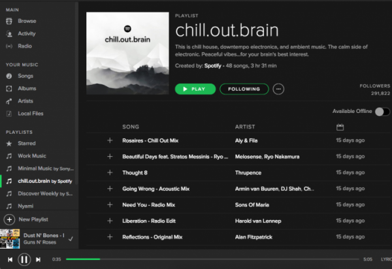This screenshot has width=392, height=269.
Task: Click plus icon beside Thought 8
Action: point(110,173)
